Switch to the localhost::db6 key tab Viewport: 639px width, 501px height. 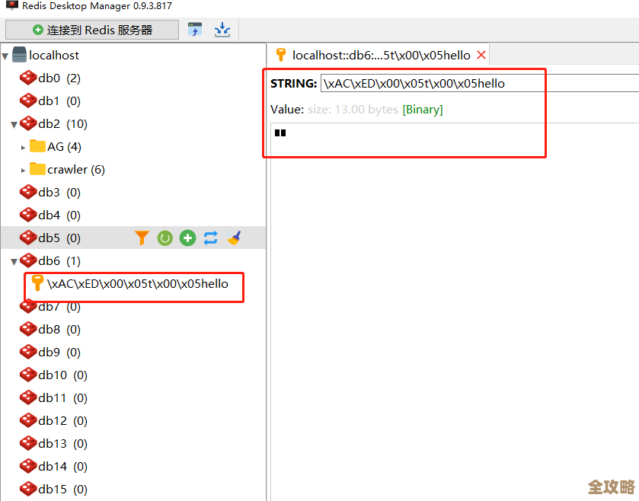[x=373, y=55]
